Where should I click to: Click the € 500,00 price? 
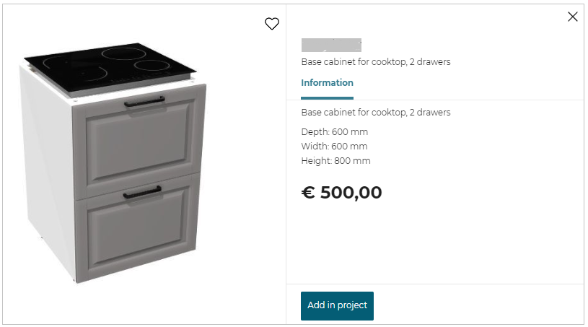point(341,193)
